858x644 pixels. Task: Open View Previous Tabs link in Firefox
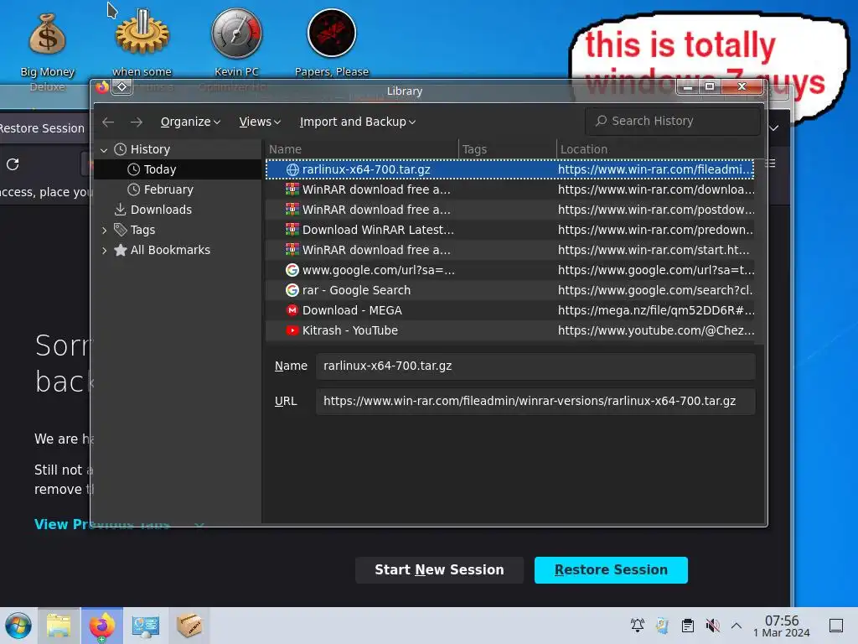coord(60,524)
